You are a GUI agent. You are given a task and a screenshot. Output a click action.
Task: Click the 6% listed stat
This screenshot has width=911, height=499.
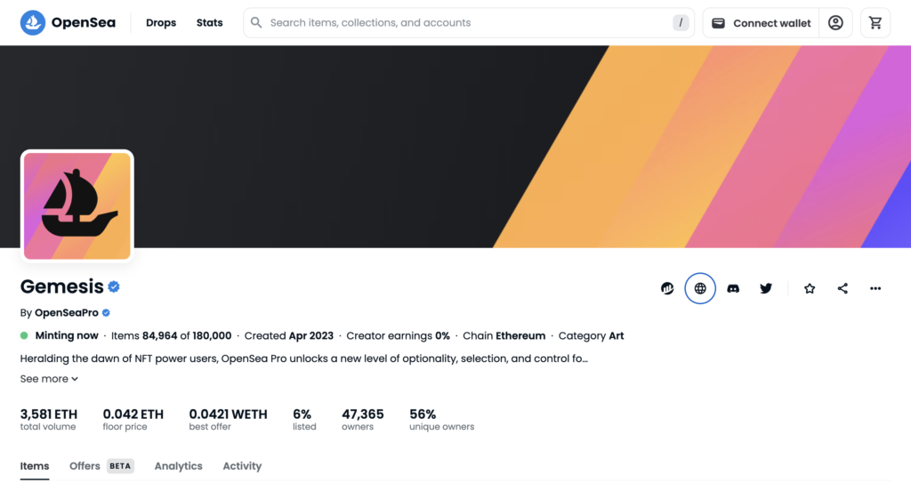[304, 420]
